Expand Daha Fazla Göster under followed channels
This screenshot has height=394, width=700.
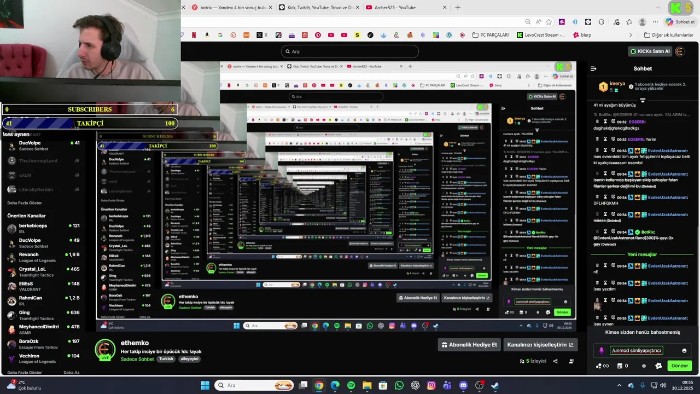[24, 202]
